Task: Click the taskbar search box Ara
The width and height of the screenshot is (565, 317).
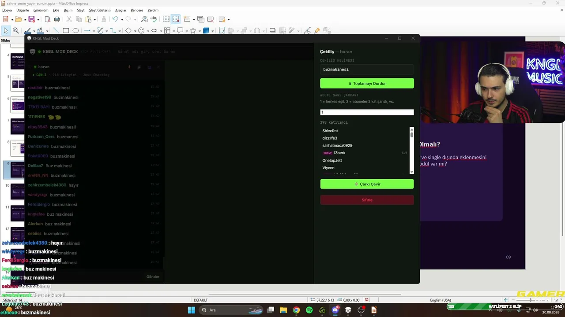Action: point(231,310)
